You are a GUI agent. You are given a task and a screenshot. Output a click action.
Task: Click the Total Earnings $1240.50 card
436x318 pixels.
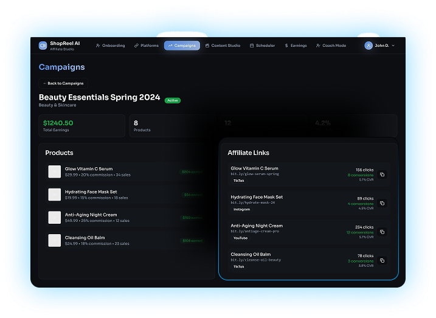81,125
